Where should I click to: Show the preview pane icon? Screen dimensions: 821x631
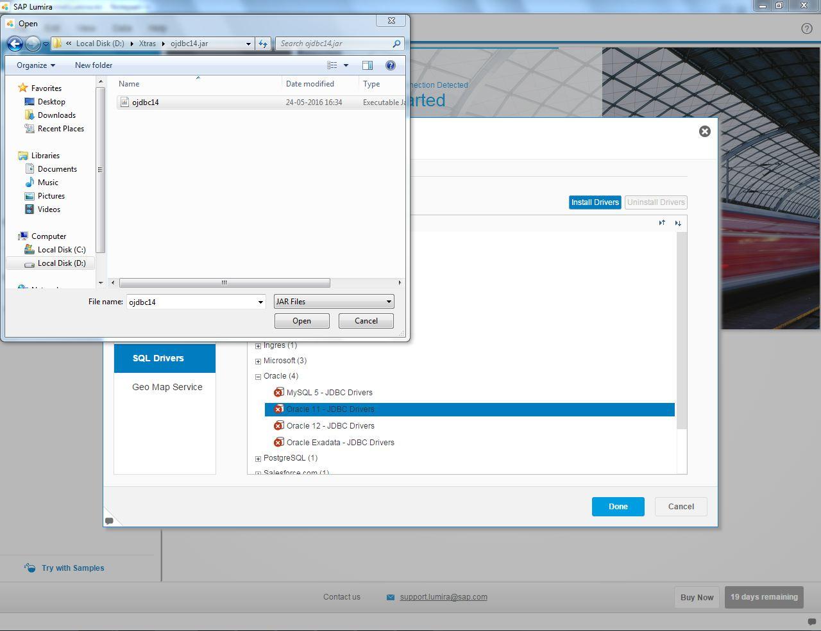pyautogui.click(x=368, y=65)
